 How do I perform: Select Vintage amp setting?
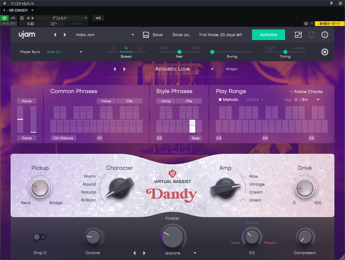pyautogui.click(x=257, y=184)
